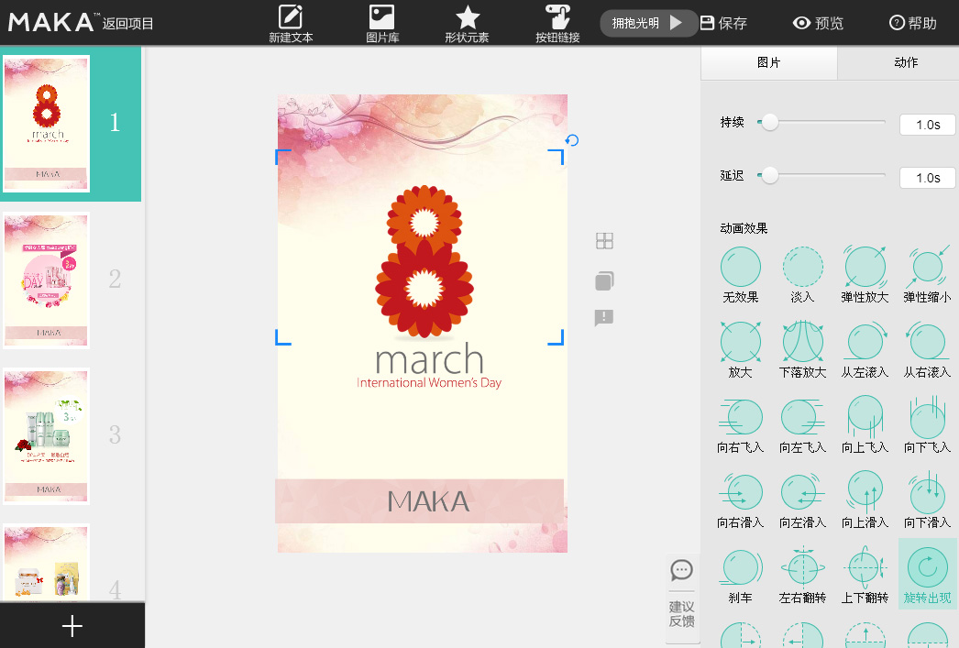
Task: Open the 建议反馈 feedback chat
Action: [x=681, y=593]
